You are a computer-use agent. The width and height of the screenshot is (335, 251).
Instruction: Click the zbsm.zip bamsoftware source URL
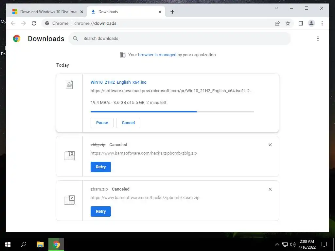click(145, 197)
